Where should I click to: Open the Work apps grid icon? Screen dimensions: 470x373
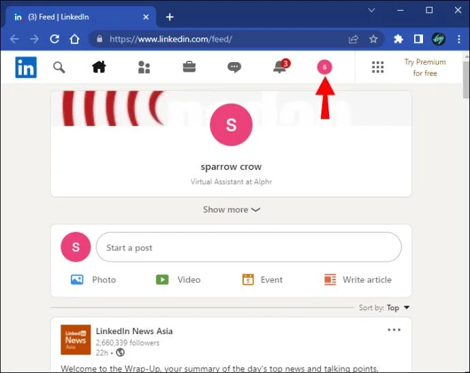point(377,68)
